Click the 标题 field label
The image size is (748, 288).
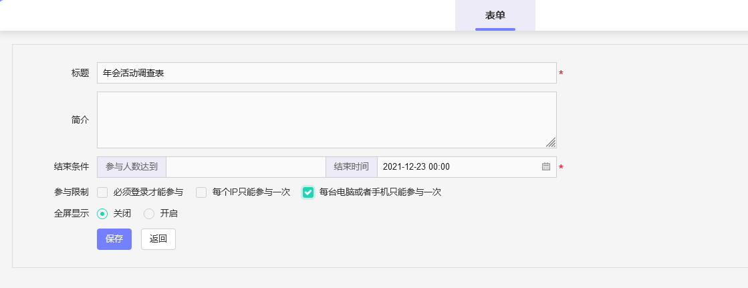tap(80, 73)
